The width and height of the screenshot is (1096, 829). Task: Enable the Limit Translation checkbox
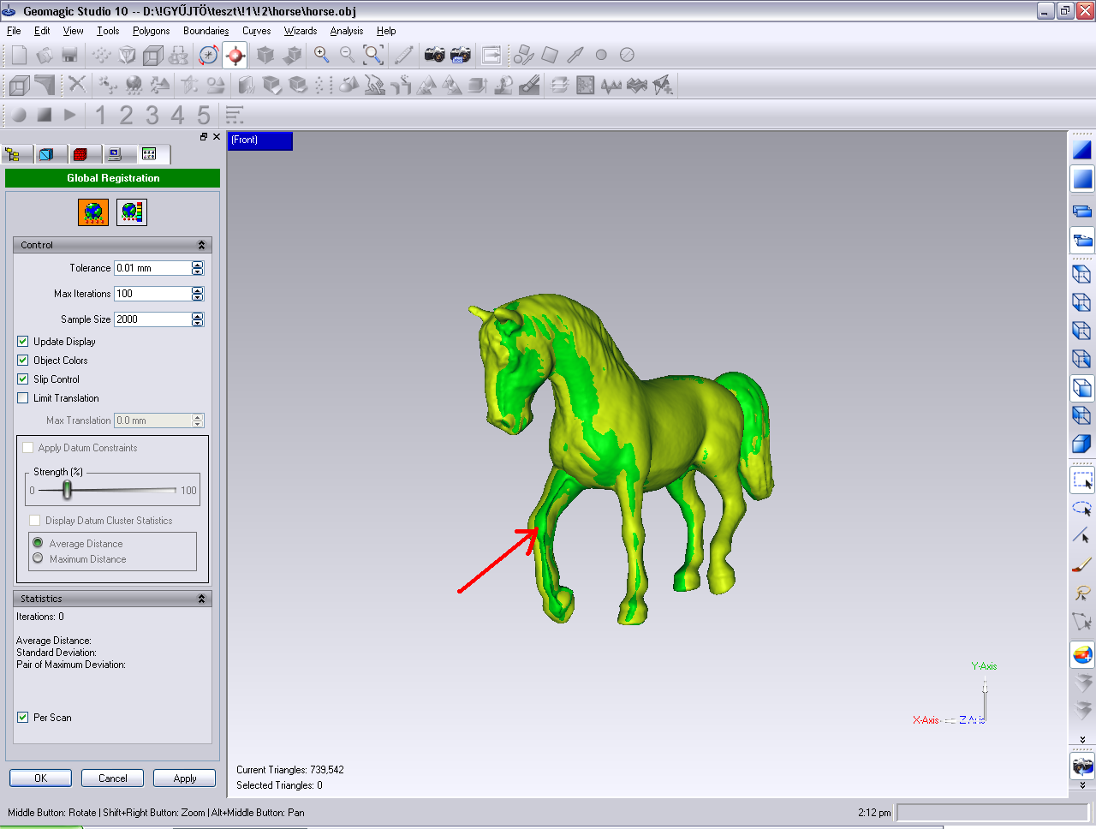[x=23, y=398]
